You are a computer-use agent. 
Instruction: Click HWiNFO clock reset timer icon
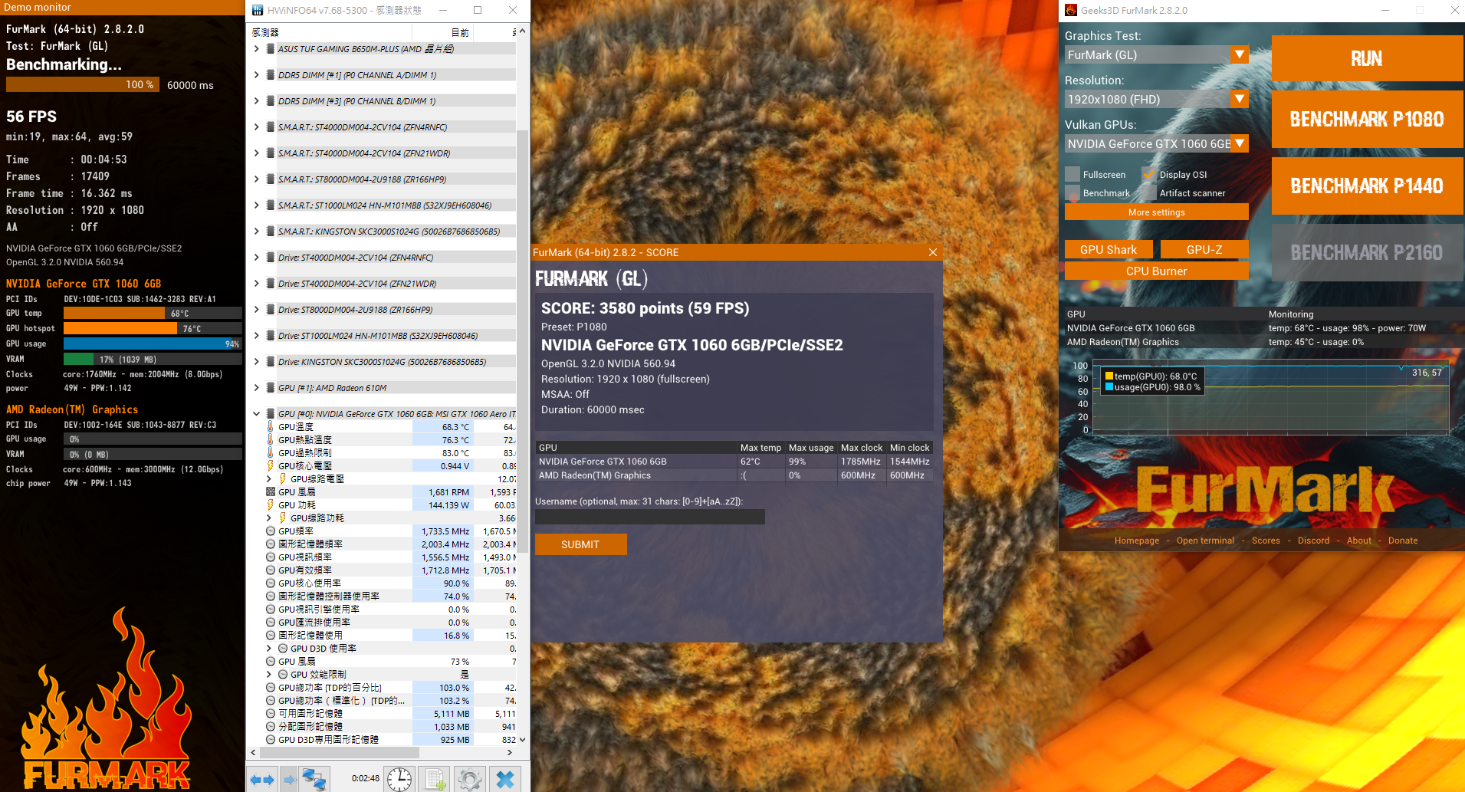pyautogui.click(x=399, y=779)
